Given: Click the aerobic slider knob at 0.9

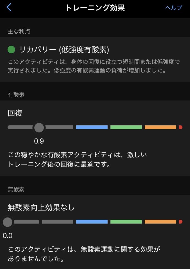Looking at the screenshot, I should (x=39, y=127).
